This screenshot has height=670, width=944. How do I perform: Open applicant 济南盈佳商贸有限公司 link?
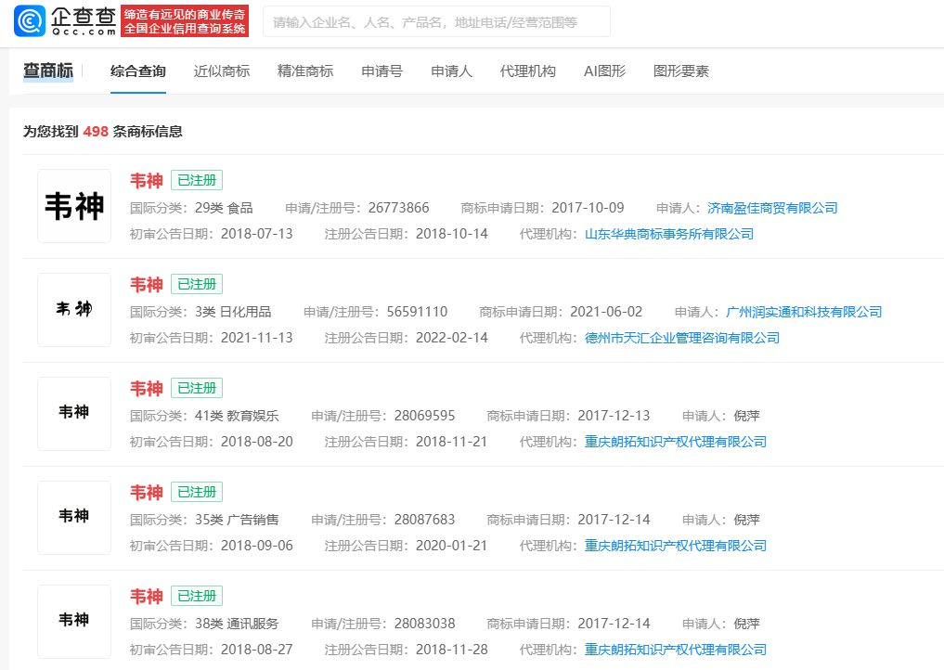pos(772,208)
